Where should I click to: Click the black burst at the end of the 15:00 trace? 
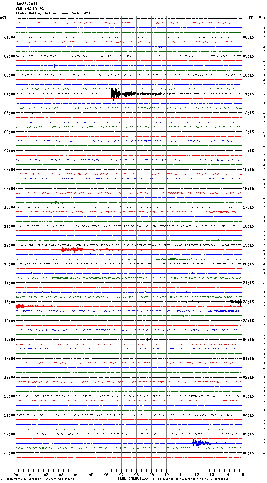236,302
